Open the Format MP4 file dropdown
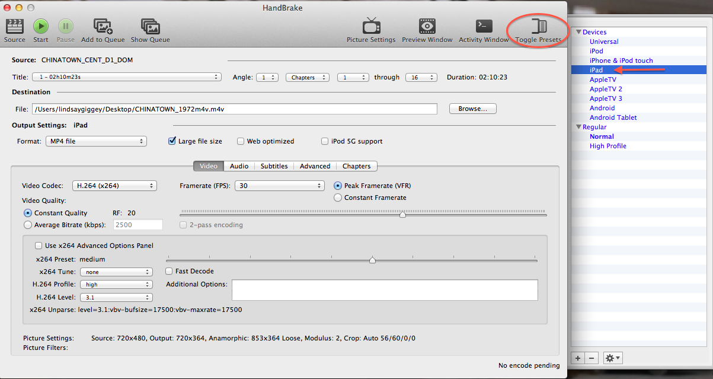The image size is (713, 379). coord(96,141)
